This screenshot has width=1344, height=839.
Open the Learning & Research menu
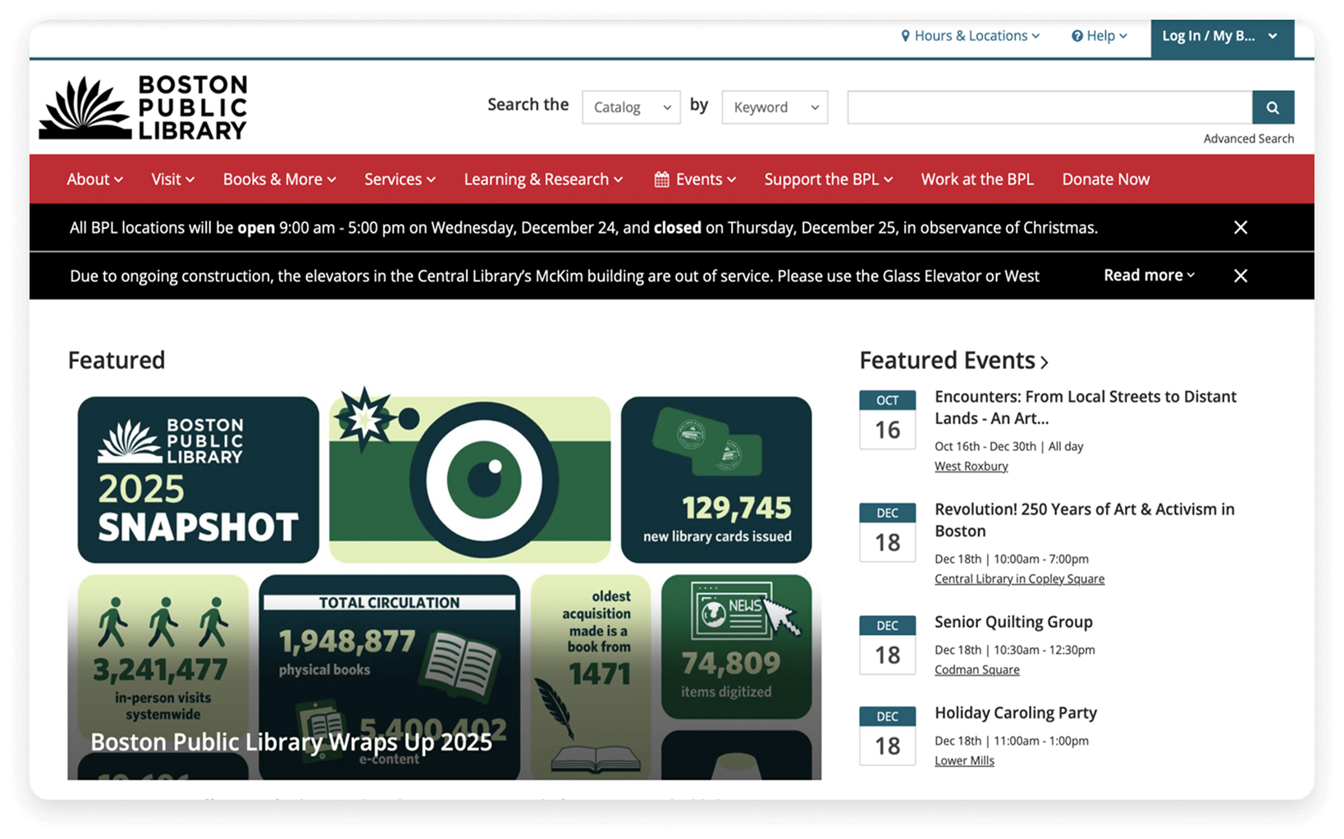(542, 180)
